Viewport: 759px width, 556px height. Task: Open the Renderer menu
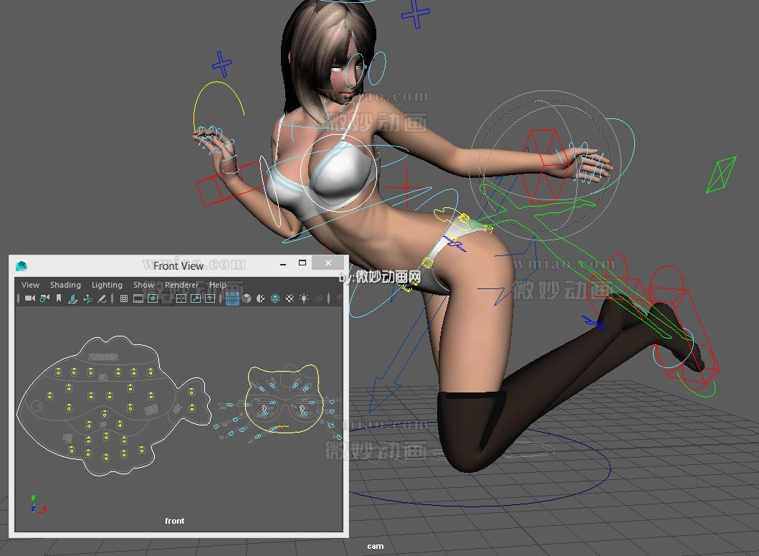click(181, 285)
